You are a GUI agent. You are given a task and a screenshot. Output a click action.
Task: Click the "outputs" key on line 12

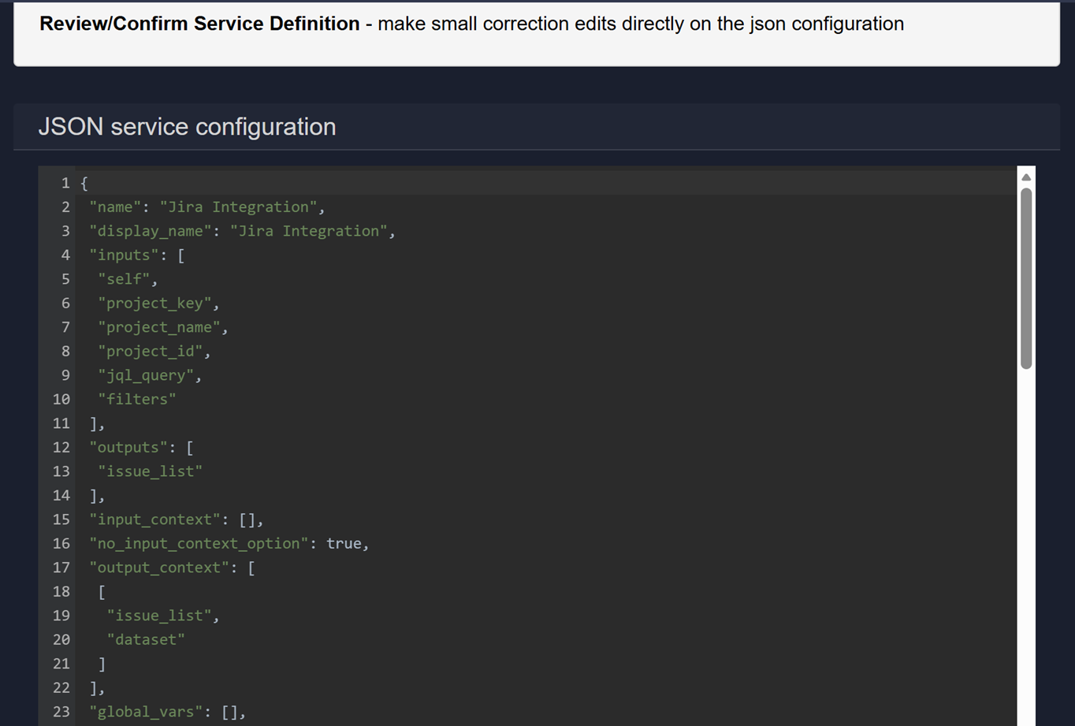click(128, 447)
